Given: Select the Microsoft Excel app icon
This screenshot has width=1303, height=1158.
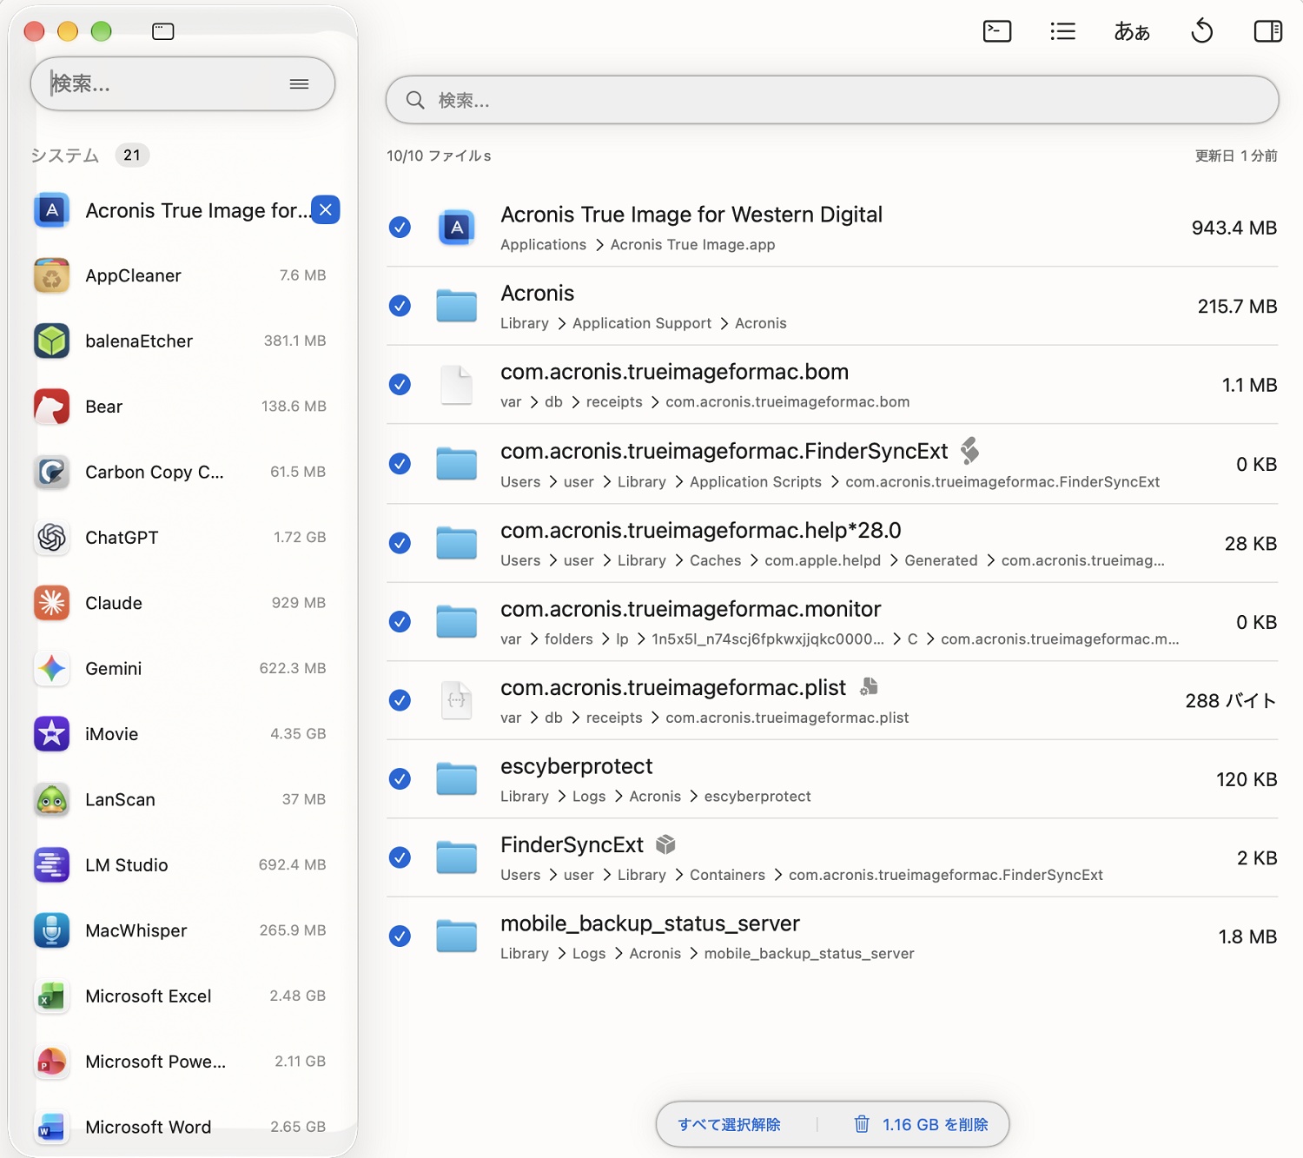Looking at the screenshot, I should [x=52, y=996].
